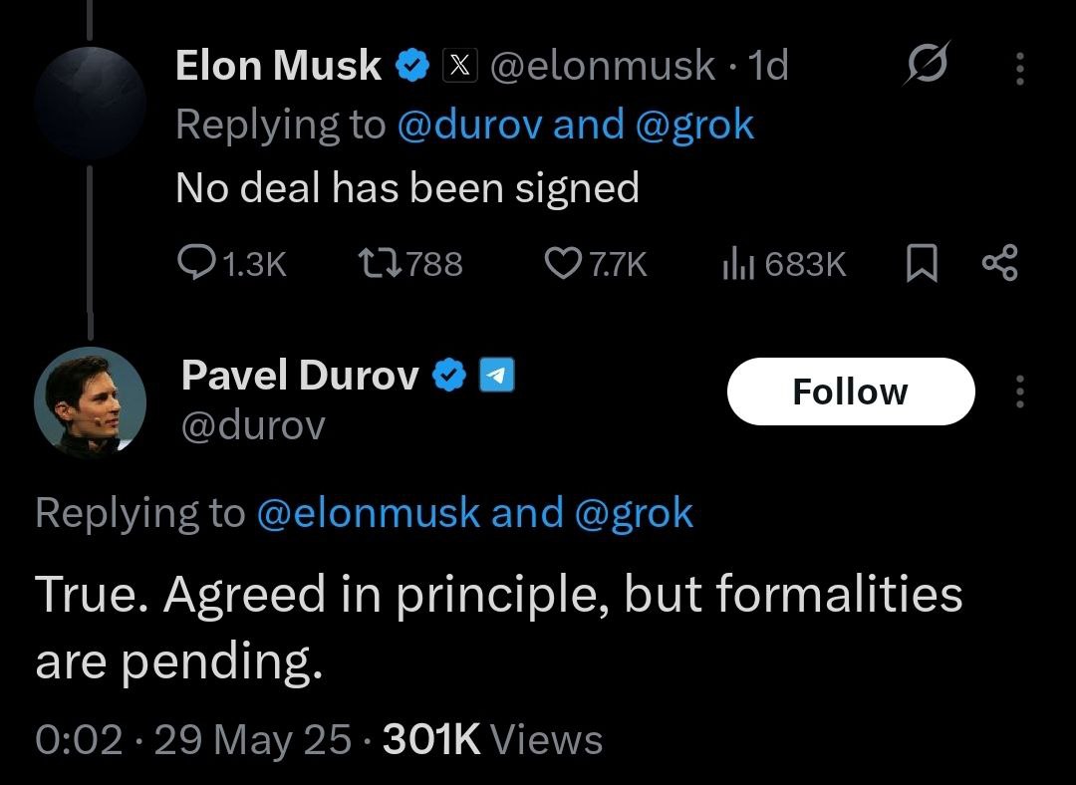Open more options for Elon Musk's tweet
The image size is (1076, 785).
(1019, 68)
